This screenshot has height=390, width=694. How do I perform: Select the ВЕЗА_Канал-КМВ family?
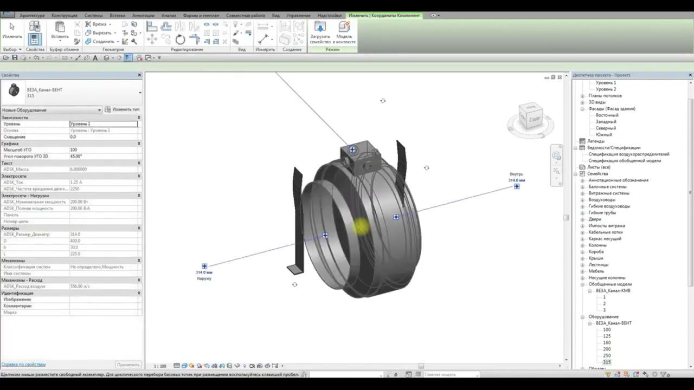pos(613,291)
